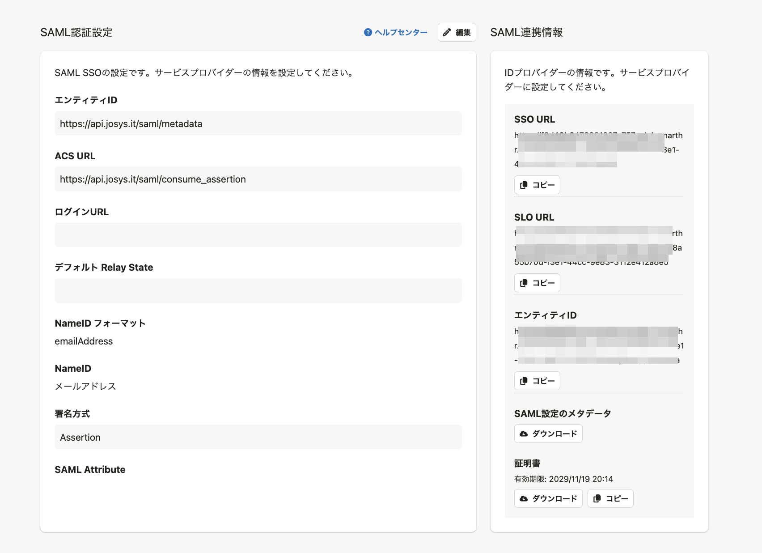Copy the SSO URL using copy icon

pos(524,185)
